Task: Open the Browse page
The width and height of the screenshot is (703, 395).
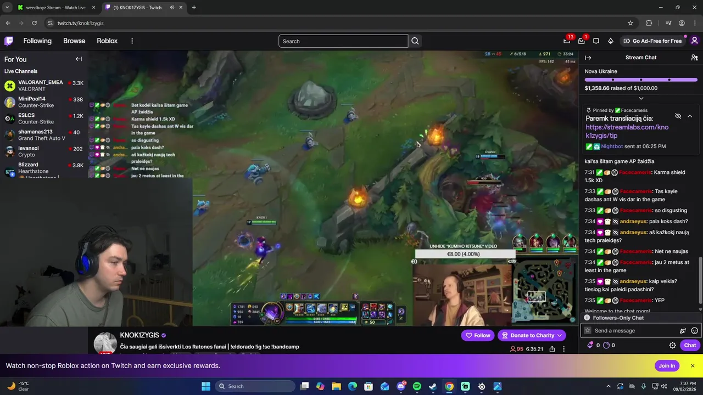Action: pyautogui.click(x=74, y=41)
